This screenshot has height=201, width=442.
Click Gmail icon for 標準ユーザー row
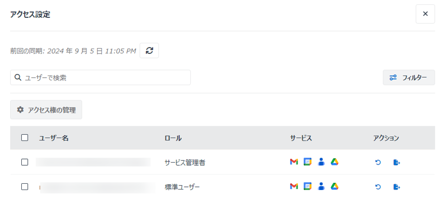294,187
